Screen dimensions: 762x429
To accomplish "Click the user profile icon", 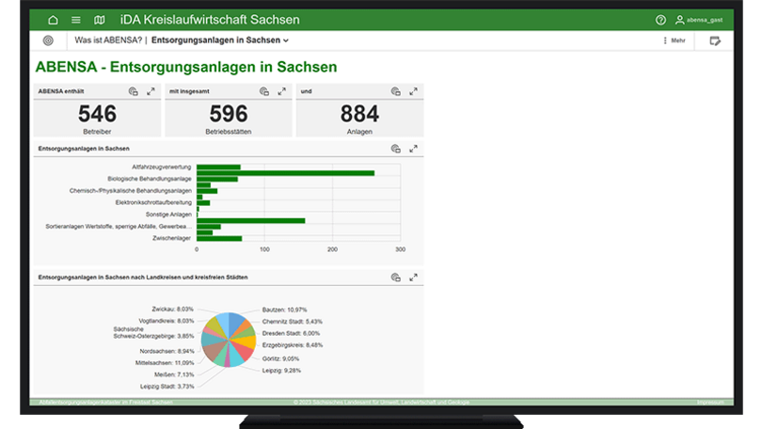I will coord(679,20).
